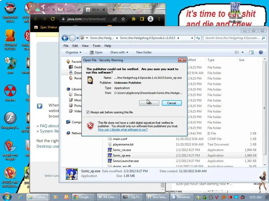Open the Help menu in Explorer

pyautogui.click(x=108, y=46)
